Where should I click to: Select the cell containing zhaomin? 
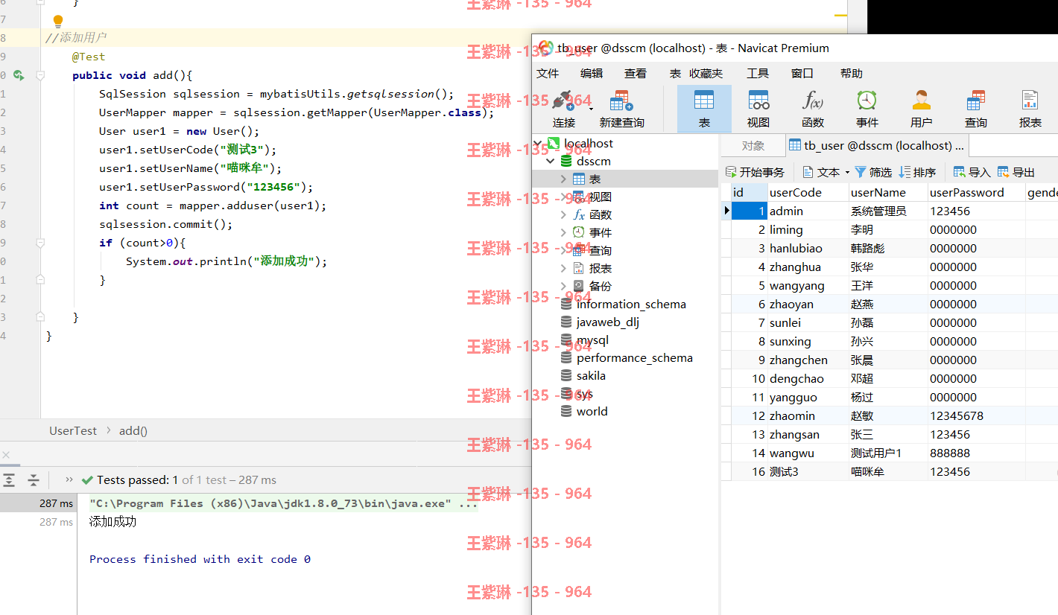[808, 415]
